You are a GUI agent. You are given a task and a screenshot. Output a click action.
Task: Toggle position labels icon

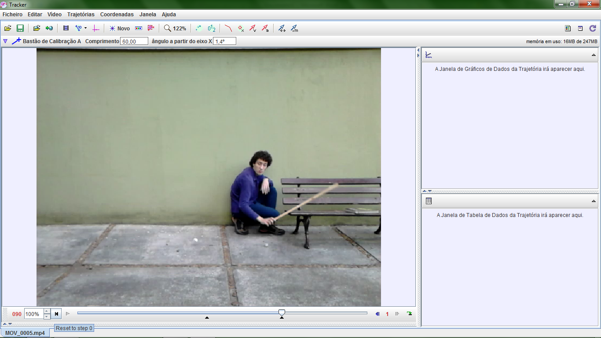pyautogui.click(x=212, y=28)
